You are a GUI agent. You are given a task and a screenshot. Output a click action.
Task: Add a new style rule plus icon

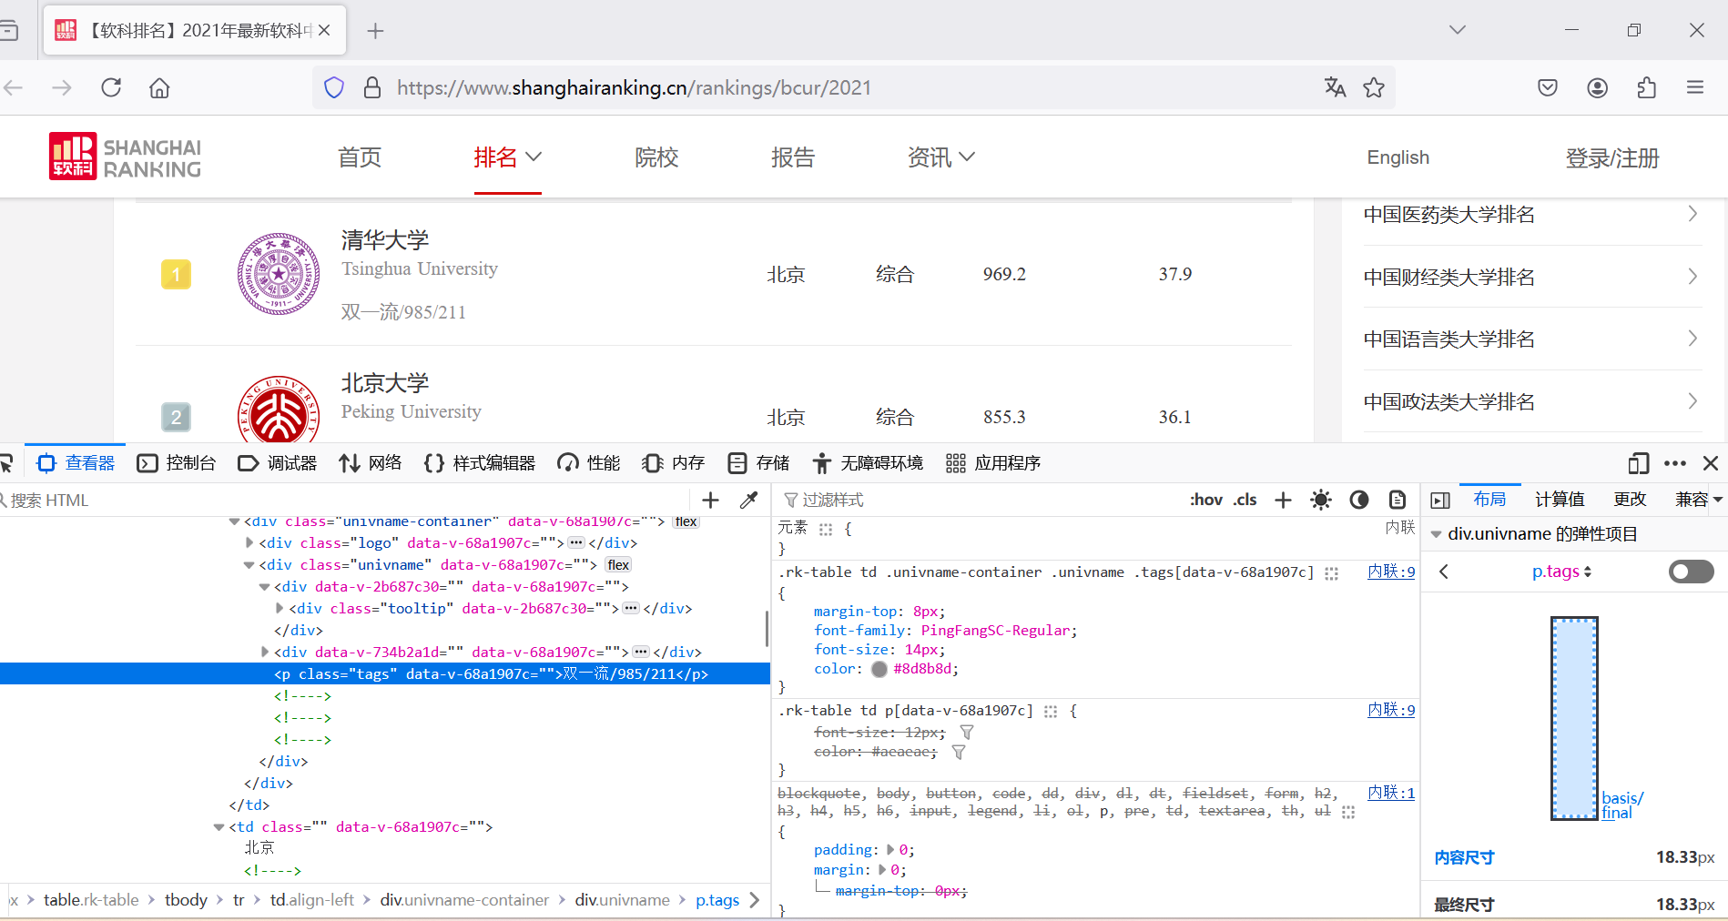pyautogui.click(x=1283, y=500)
